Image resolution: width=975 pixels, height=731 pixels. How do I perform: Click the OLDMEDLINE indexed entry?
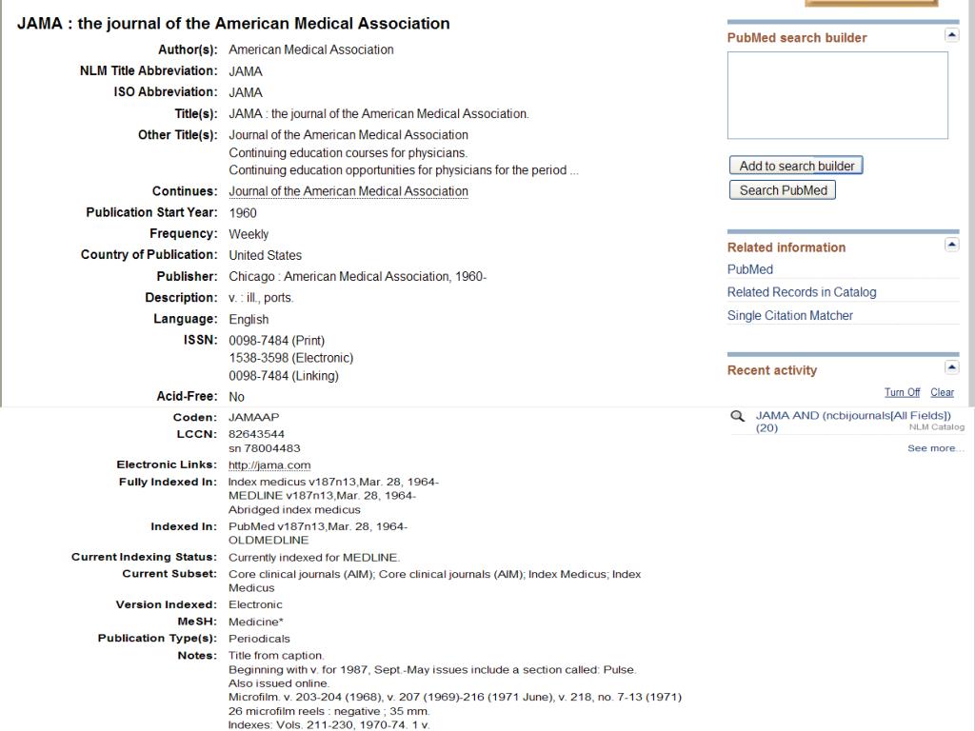tap(268, 541)
